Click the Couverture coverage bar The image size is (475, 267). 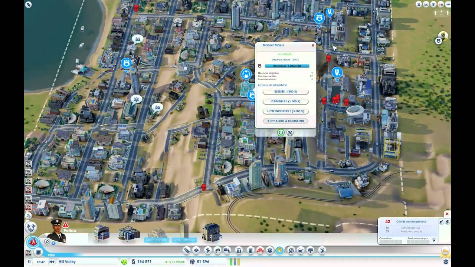(x=390, y=242)
